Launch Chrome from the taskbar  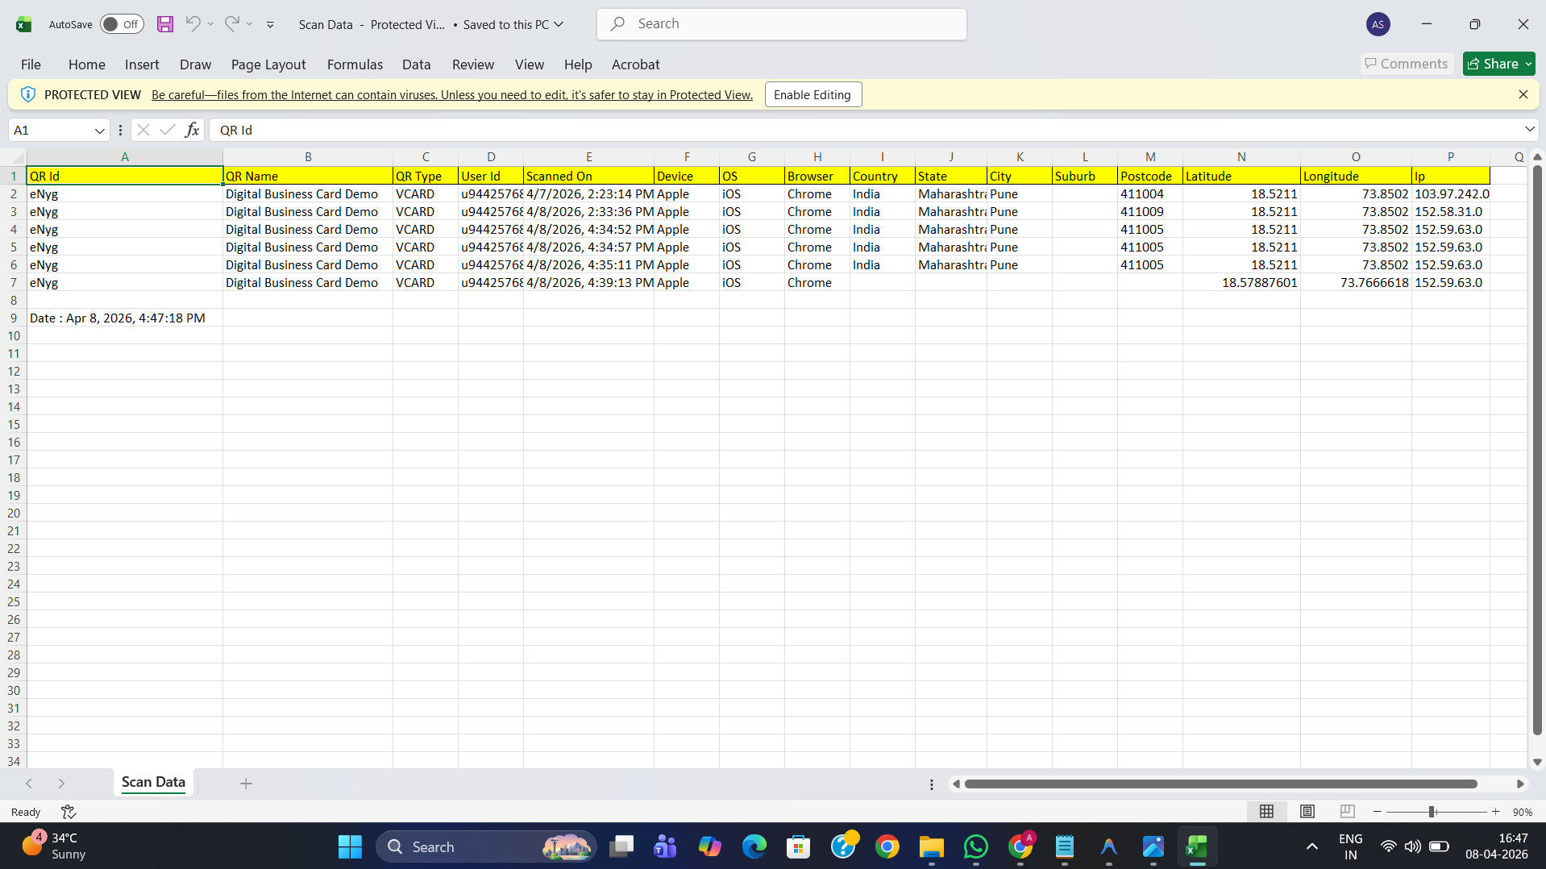tap(887, 846)
